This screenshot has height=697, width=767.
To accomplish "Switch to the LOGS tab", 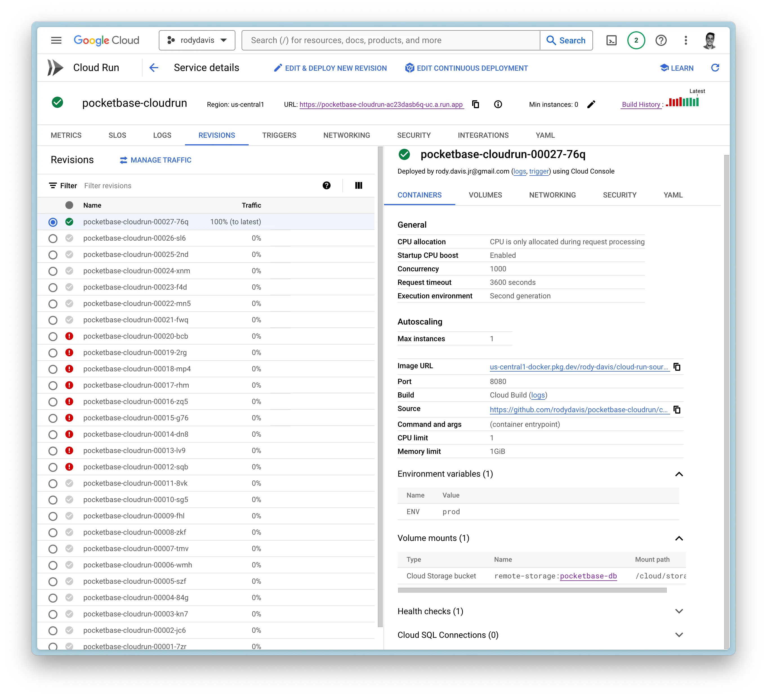I will pyautogui.click(x=162, y=135).
